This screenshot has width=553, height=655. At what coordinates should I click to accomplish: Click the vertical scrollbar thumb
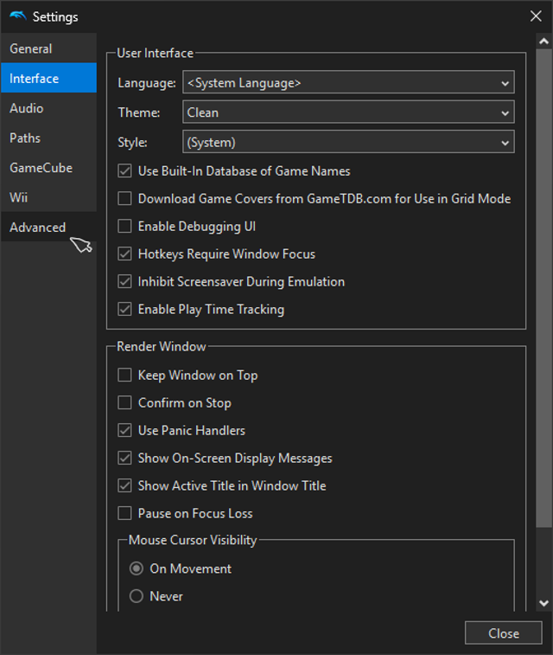click(543, 288)
